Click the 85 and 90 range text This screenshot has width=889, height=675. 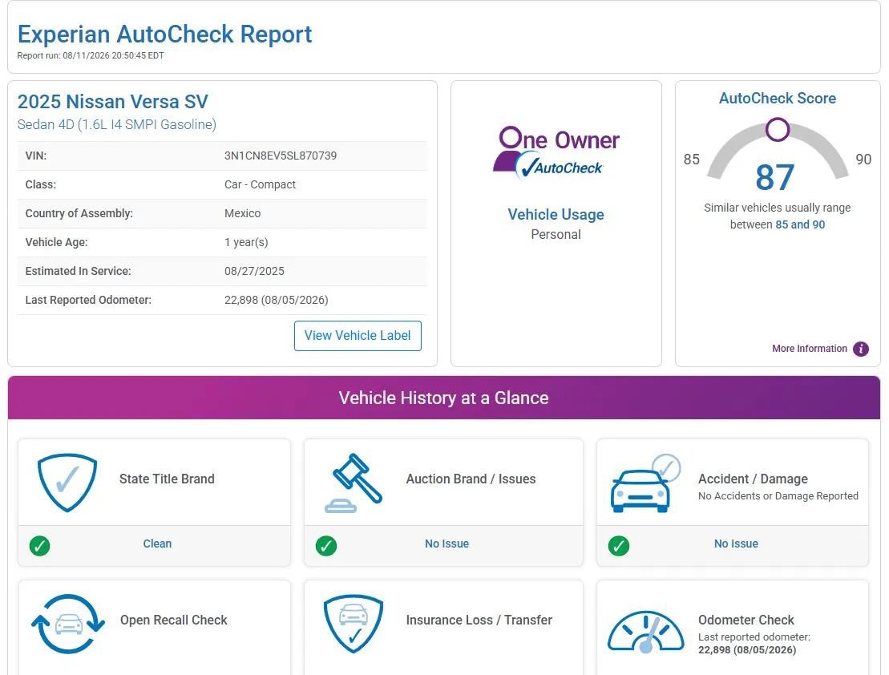pyautogui.click(x=800, y=224)
